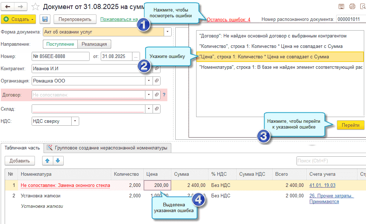
Task: Click the print icon in title bar
Action: click(x=352, y=6)
